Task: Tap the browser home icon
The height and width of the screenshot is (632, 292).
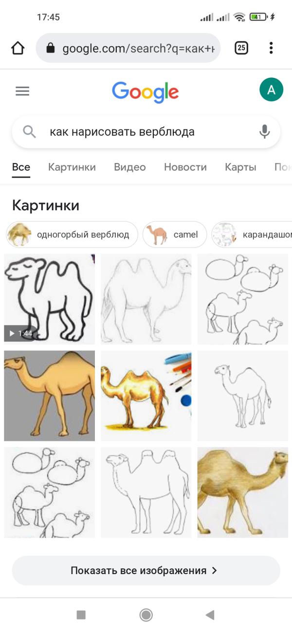Action: [18, 48]
